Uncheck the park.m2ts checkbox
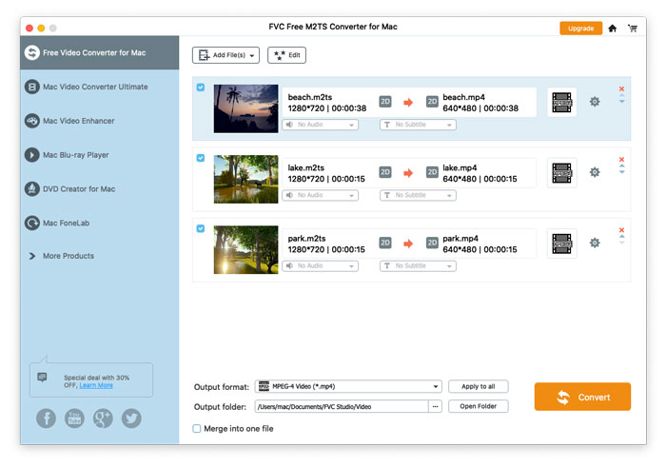Screen dimensions: 666x467 [201, 228]
